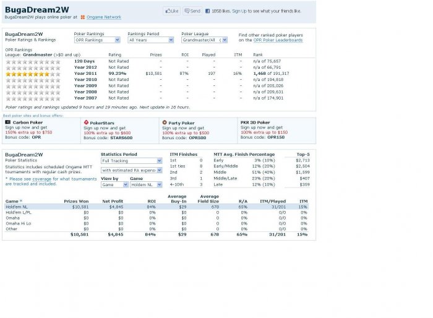Screen dimensions: 433x318
Task: Click the Middle/Late finish percentage row
Action: (244, 178)
